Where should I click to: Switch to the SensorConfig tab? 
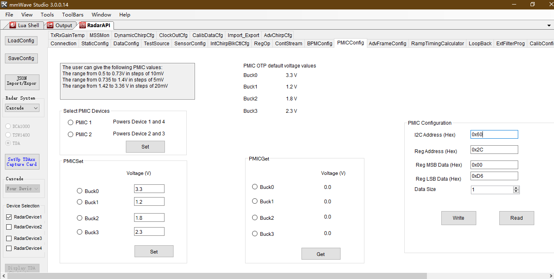pos(190,43)
